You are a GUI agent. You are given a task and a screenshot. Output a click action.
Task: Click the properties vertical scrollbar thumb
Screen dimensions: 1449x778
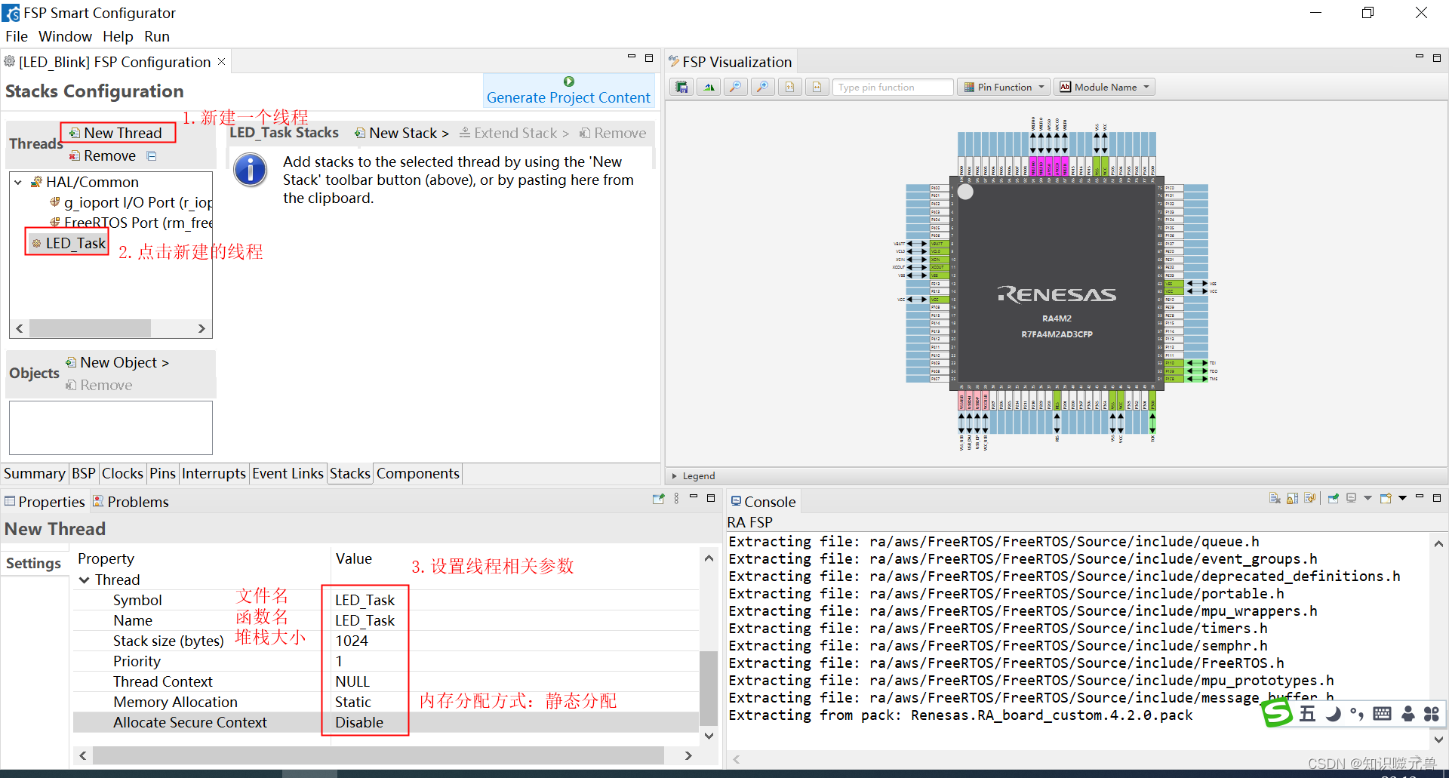[709, 687]
